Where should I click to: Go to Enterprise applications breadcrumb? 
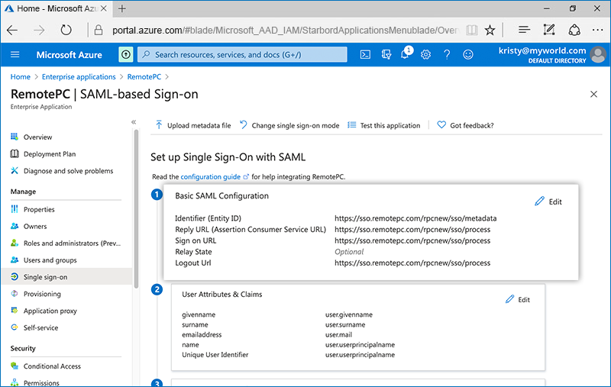point(79,77)
